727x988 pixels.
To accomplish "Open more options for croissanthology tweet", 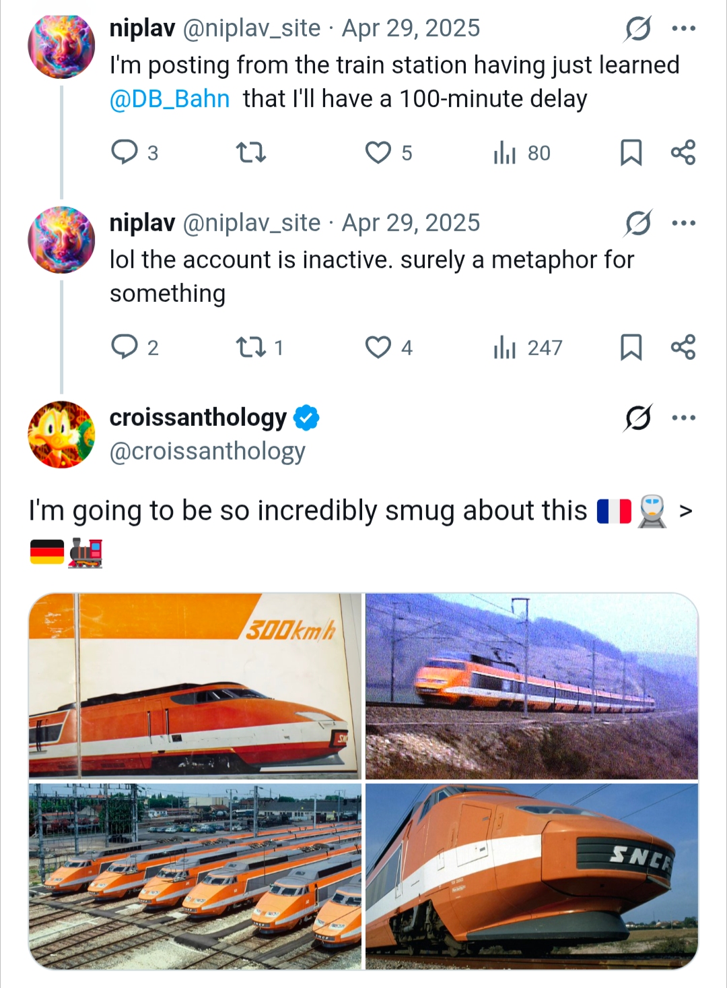I will pyautogui.click(x=684, y=418).
